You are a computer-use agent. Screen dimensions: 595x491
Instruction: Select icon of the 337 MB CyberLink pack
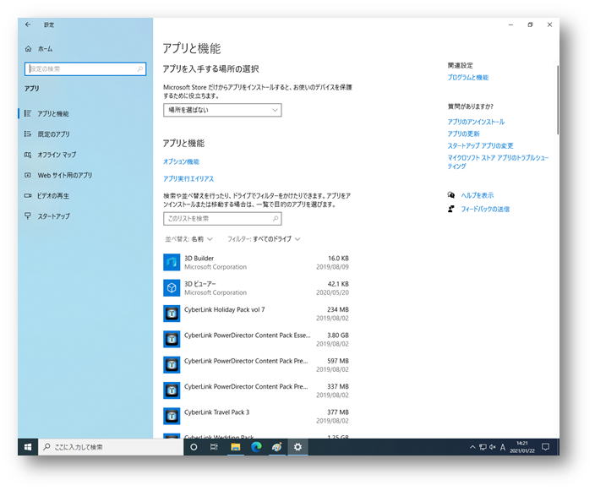tap(172, 390)
